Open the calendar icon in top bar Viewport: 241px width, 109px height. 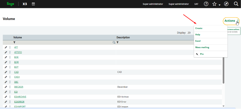pos(33,4)
